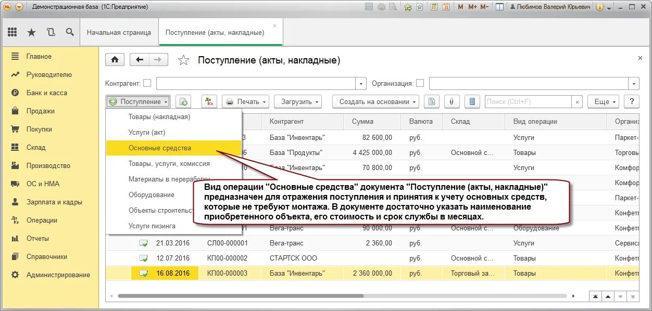Open attached files via the paperclip icon
The image size is (652, 311).
coord(452,101)
